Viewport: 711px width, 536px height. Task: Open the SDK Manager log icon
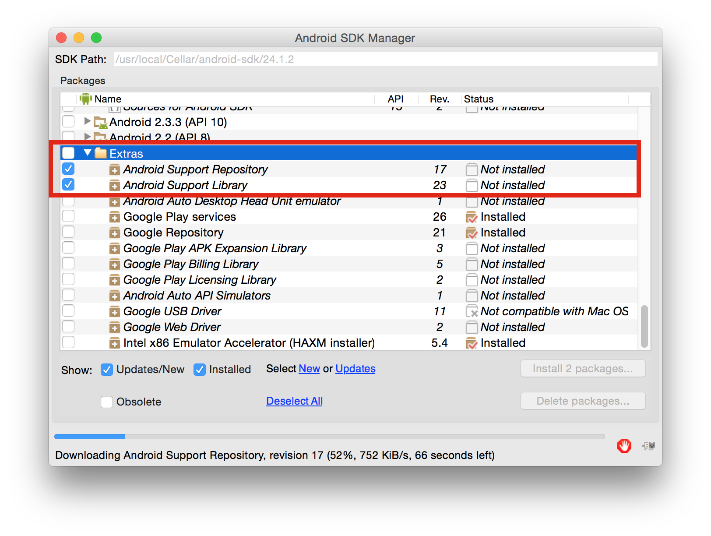648,446
